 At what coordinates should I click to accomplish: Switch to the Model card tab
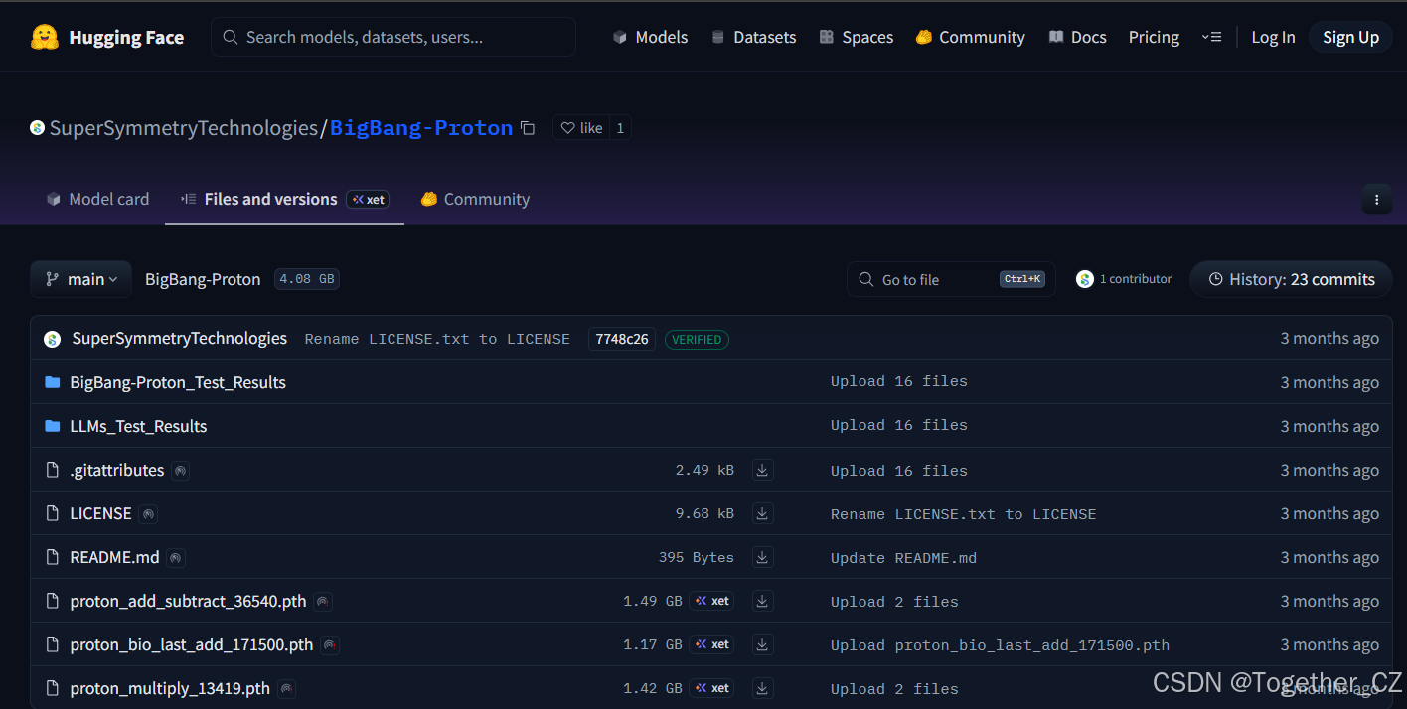[97, 199]
